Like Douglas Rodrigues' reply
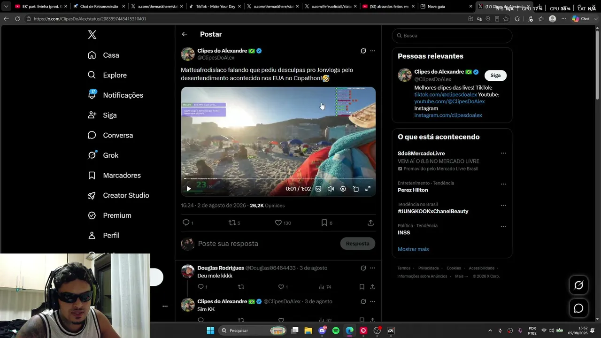Viewport: 601px width, 338px height. point(283,287)
